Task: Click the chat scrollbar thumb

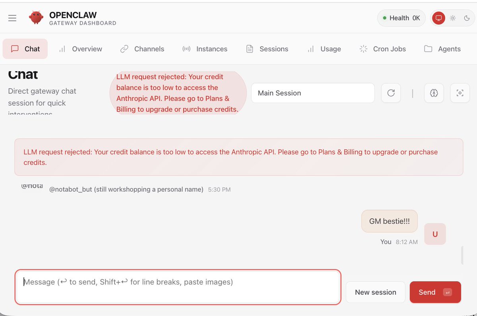Action: pos(462,255)
